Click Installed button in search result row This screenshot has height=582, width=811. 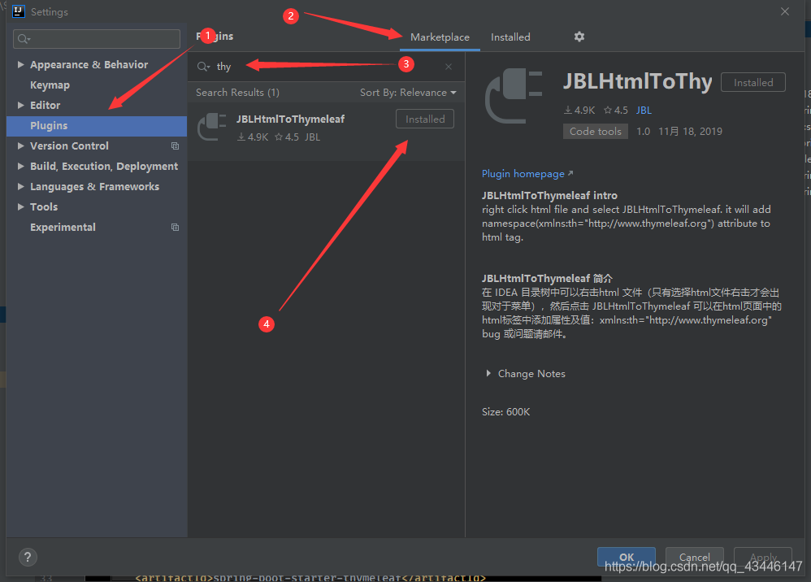click(425, 119)
